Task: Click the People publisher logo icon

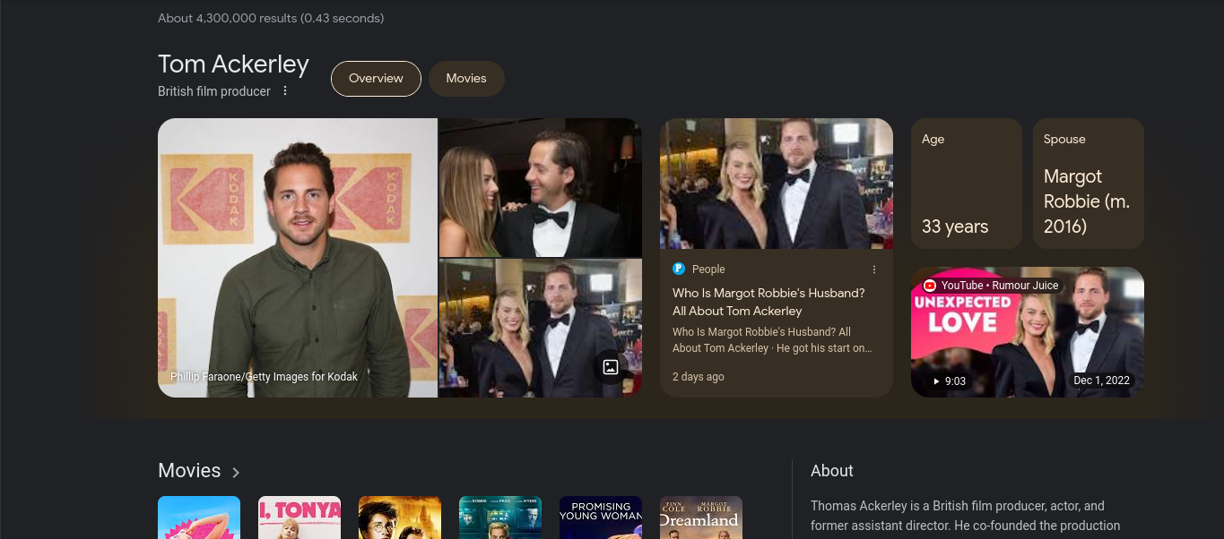Action: point(679,269)
